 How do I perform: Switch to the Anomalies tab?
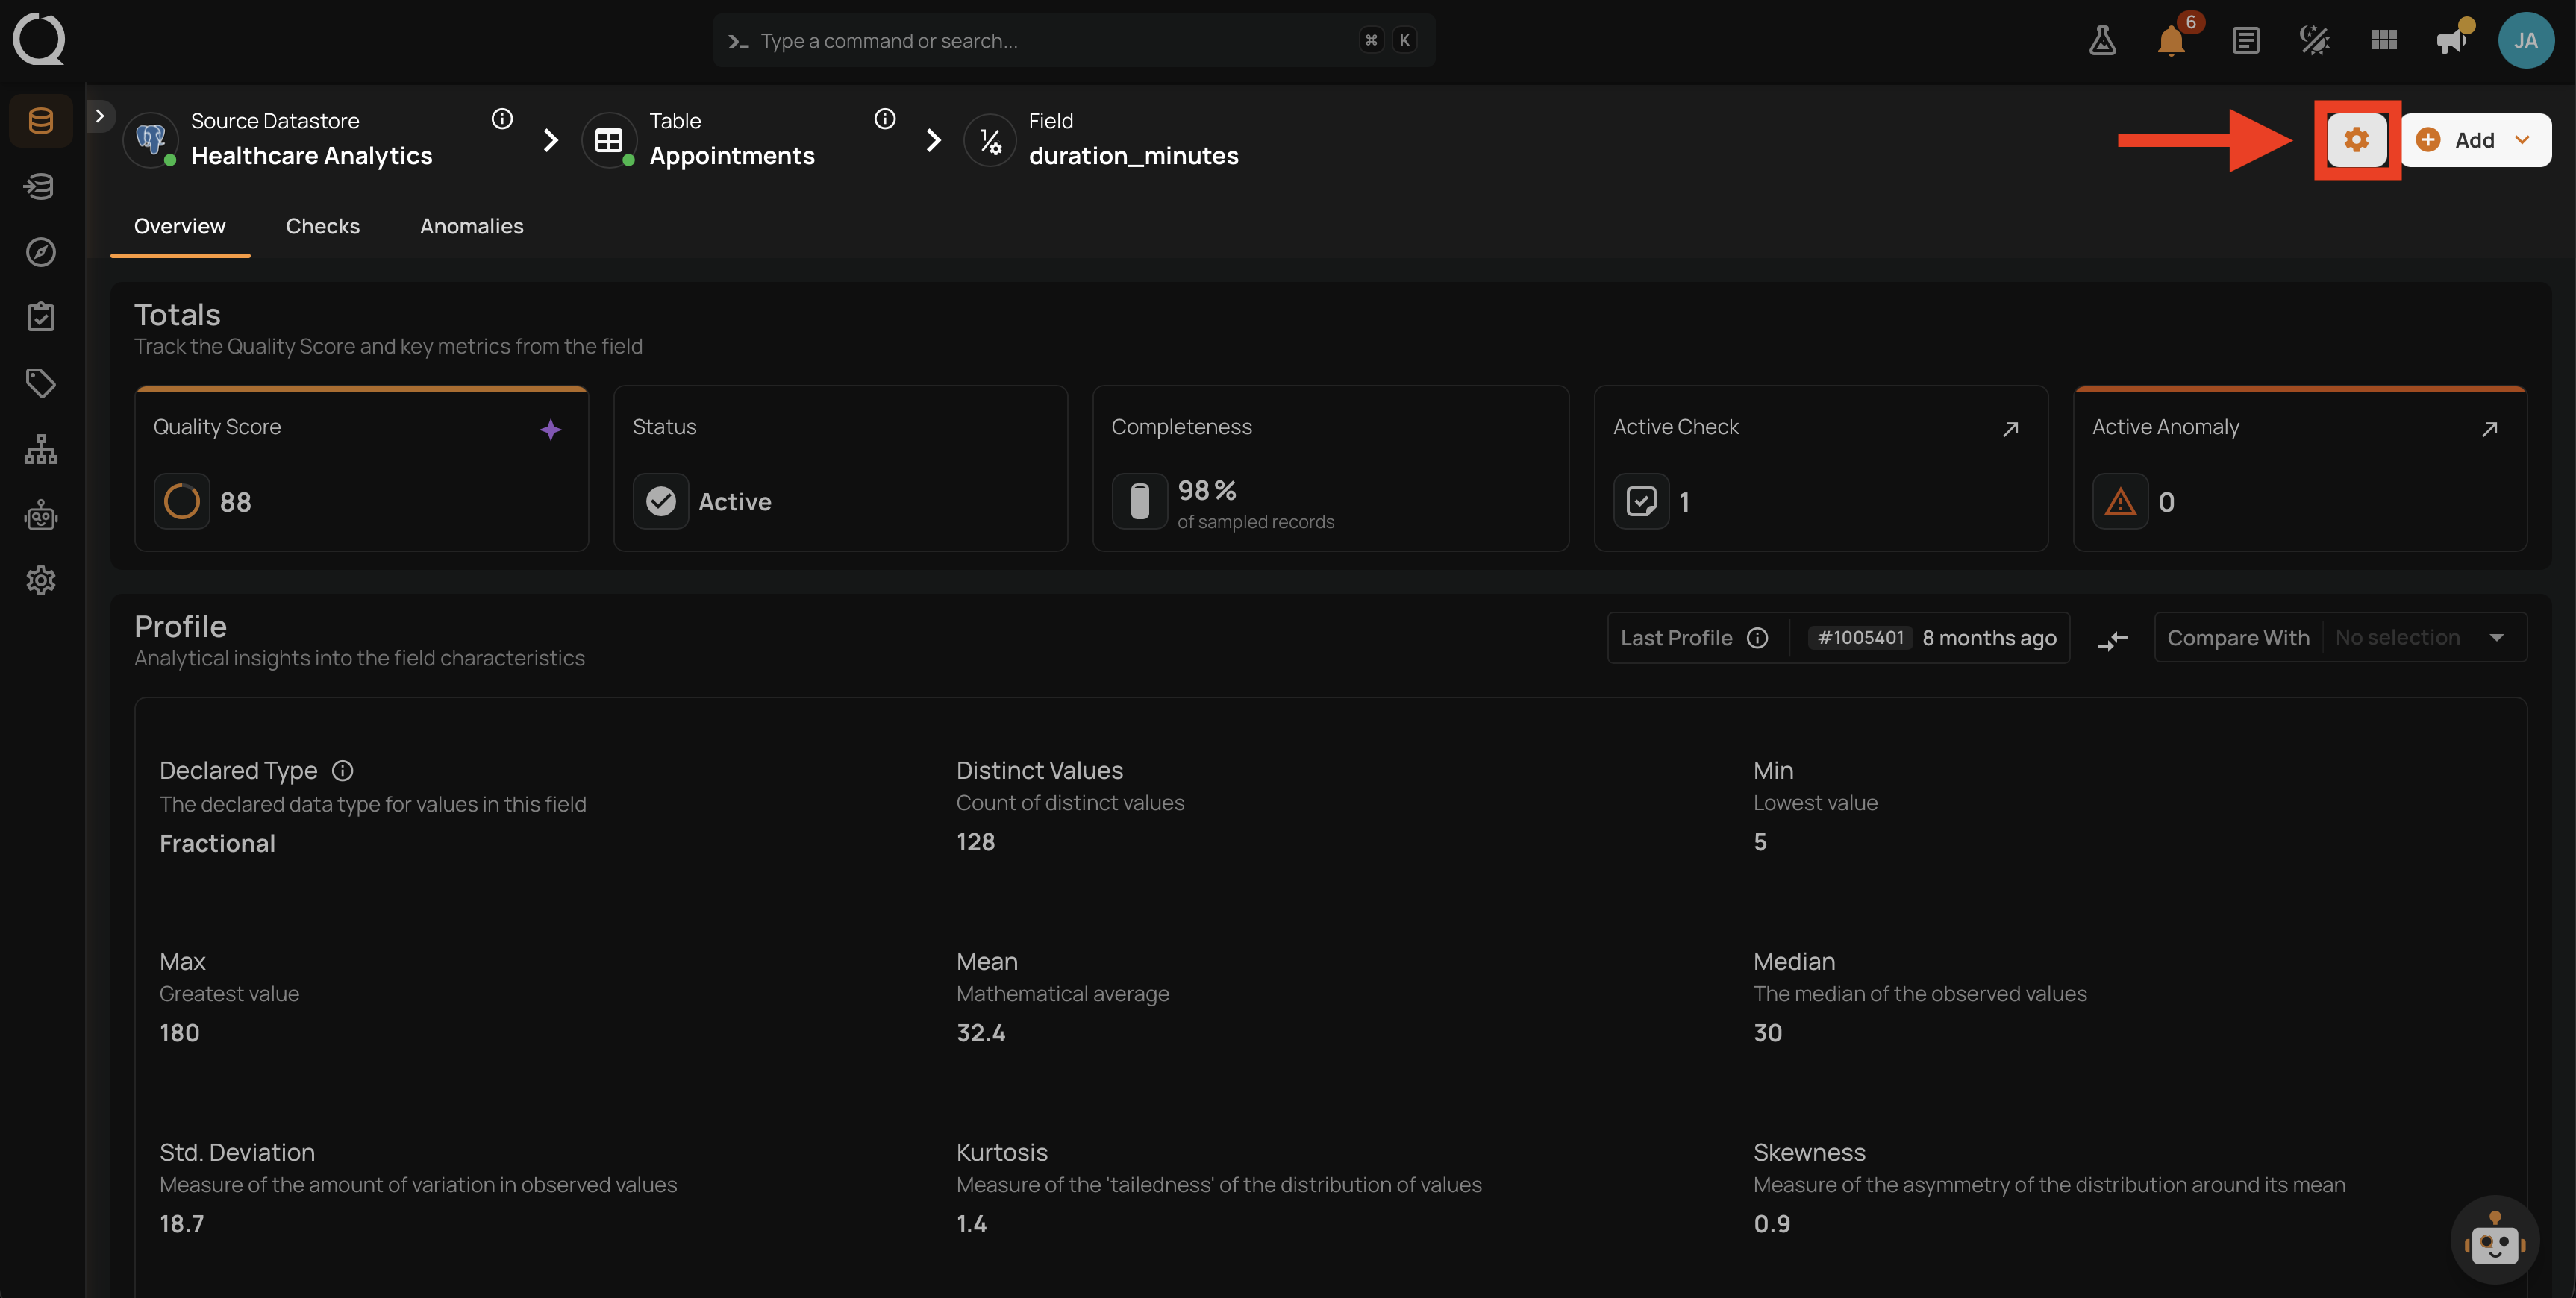[x=472, y=226]
